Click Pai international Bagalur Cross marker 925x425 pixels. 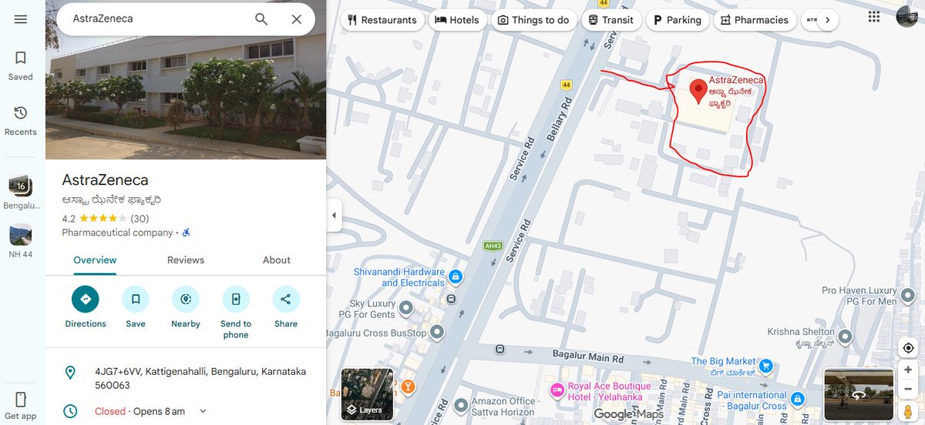point(798,400)
